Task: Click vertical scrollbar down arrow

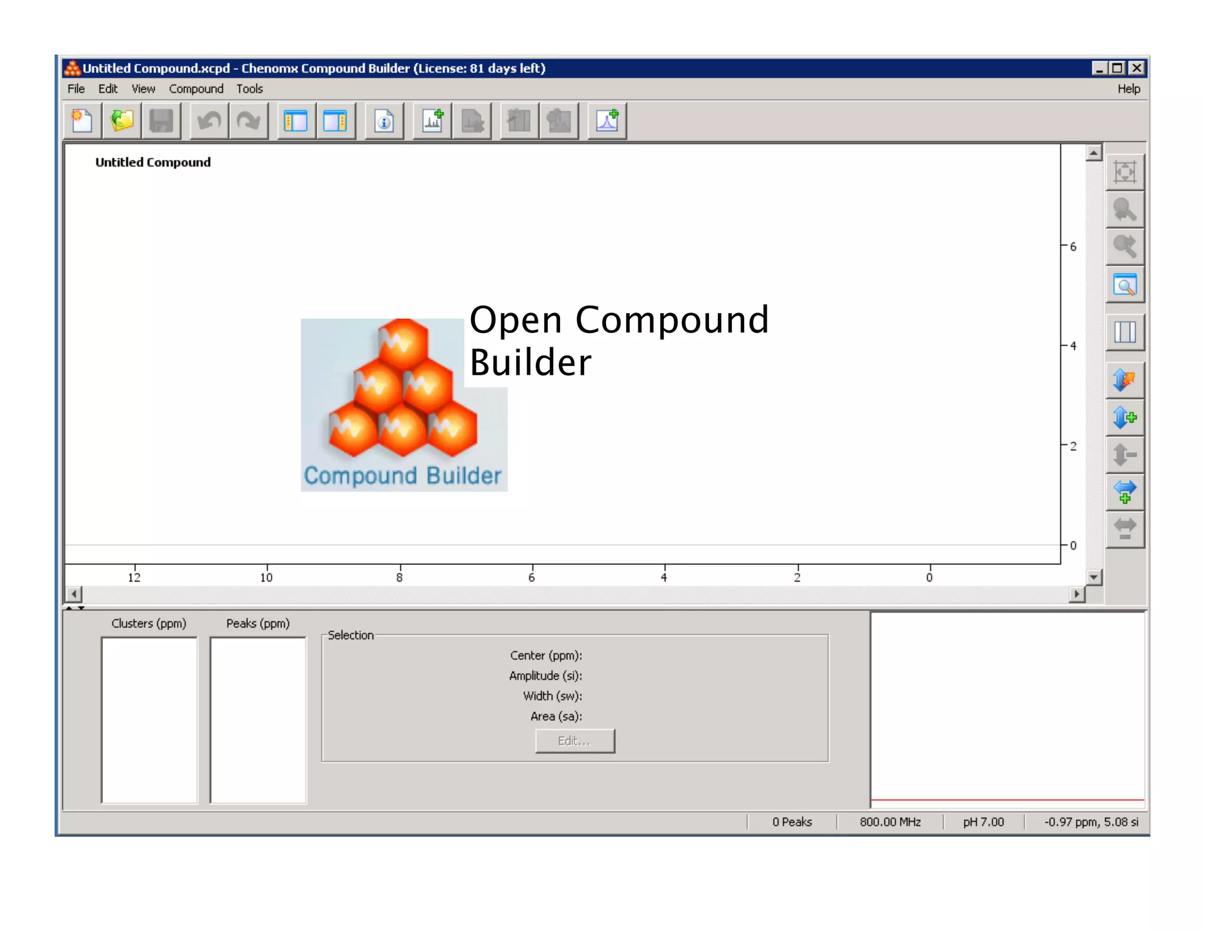Action: tap(1094, 577)
